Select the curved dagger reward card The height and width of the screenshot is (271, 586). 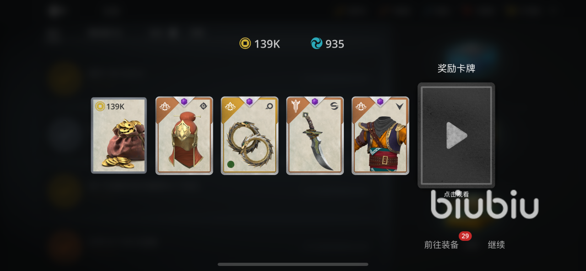coord(315,135)
